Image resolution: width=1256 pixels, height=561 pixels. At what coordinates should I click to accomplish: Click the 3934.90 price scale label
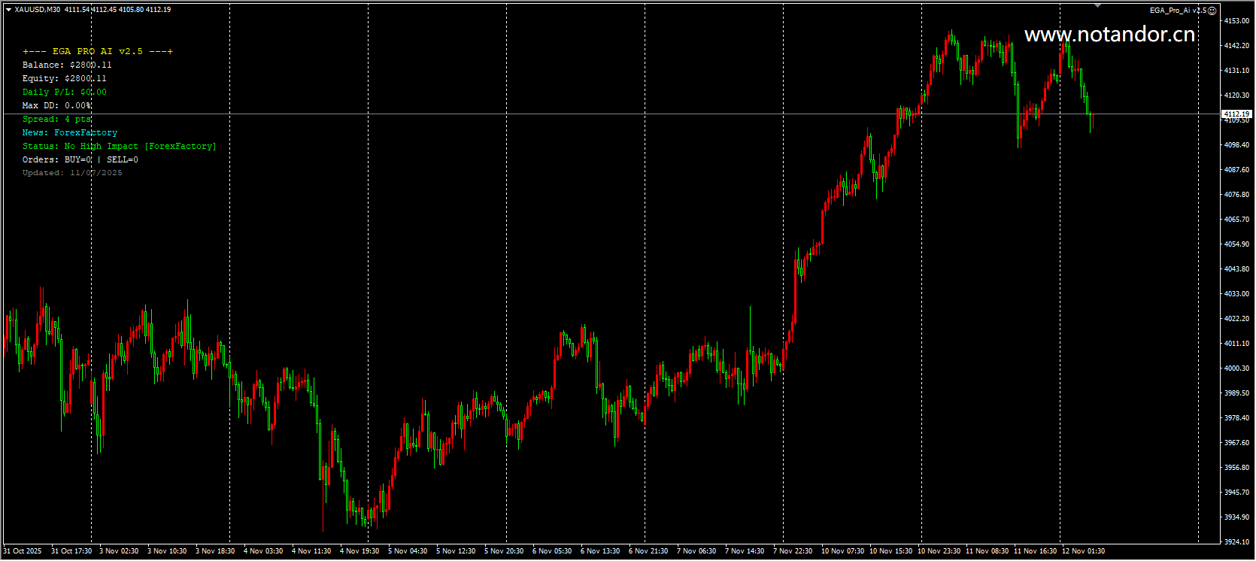[x=1236, y=517]
